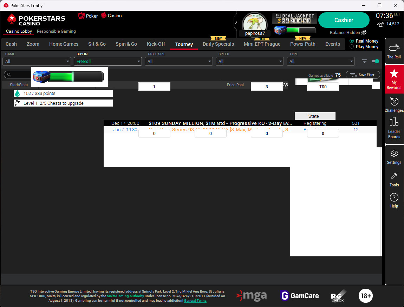Open Tools wrench in sidebar
The image size is (404, 307).
[394, 180]
